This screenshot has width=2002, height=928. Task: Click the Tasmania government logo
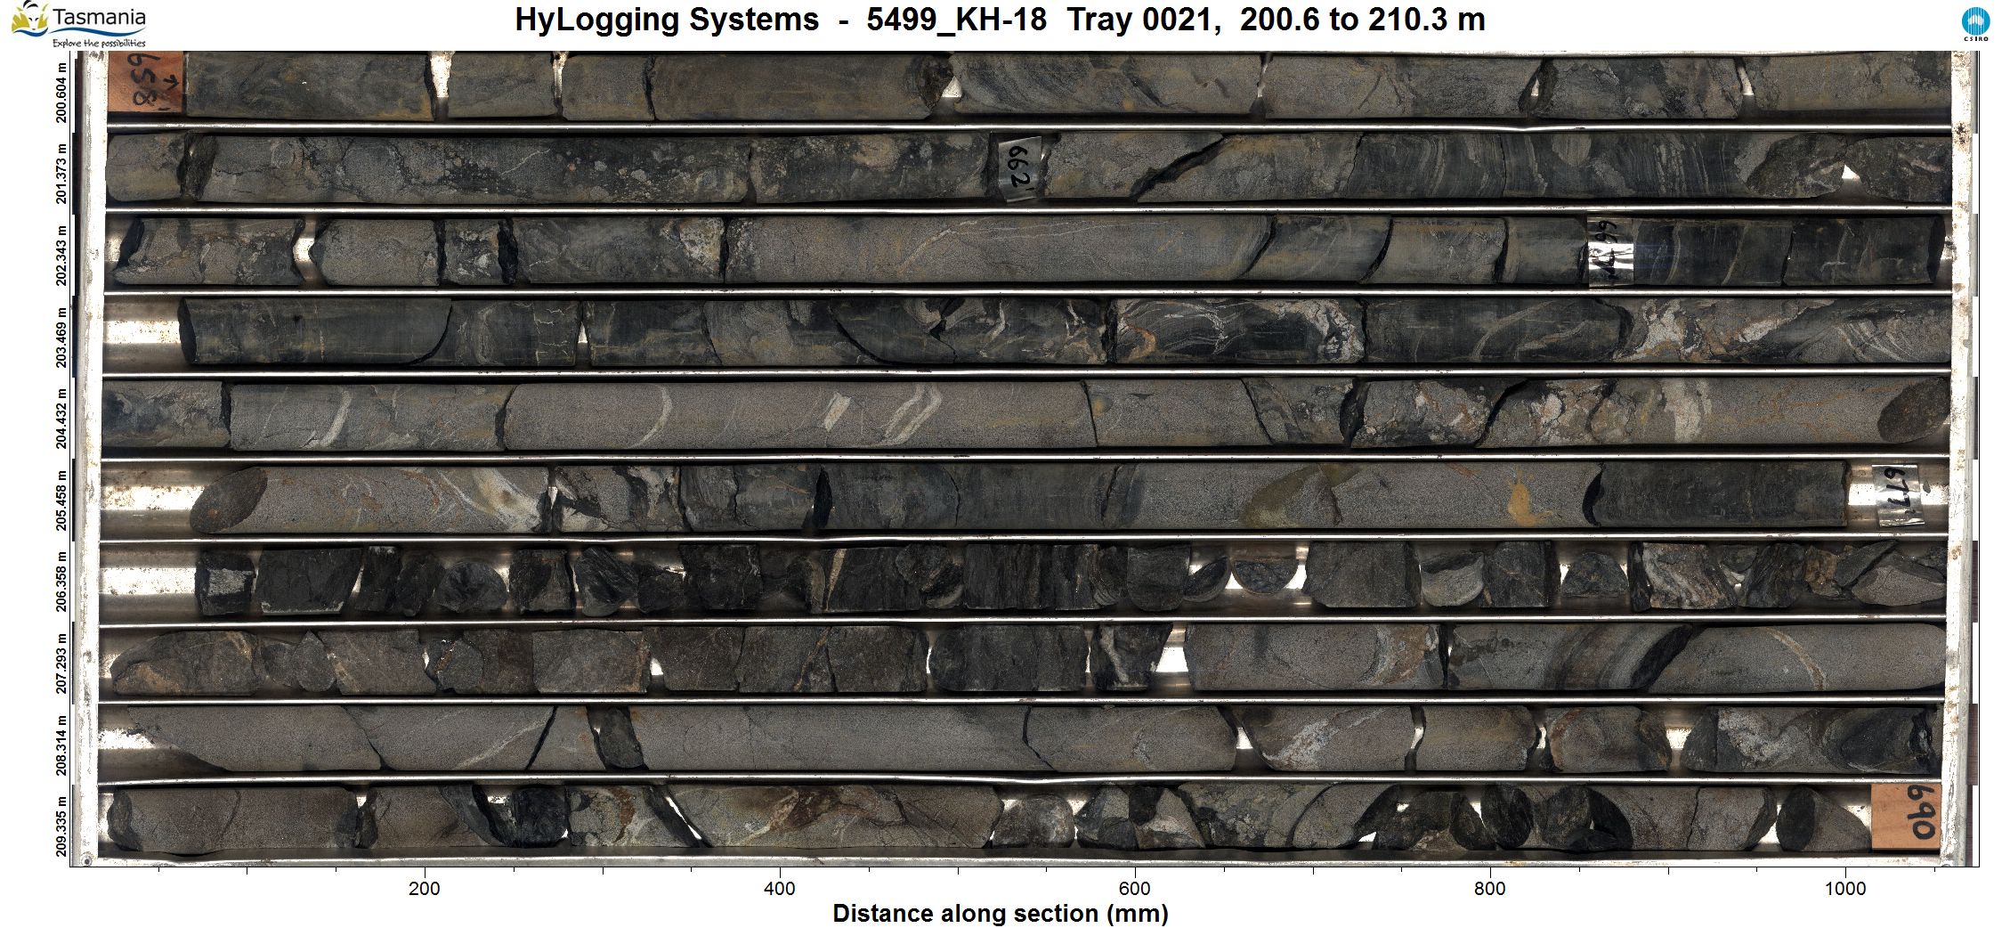[78, 24]
